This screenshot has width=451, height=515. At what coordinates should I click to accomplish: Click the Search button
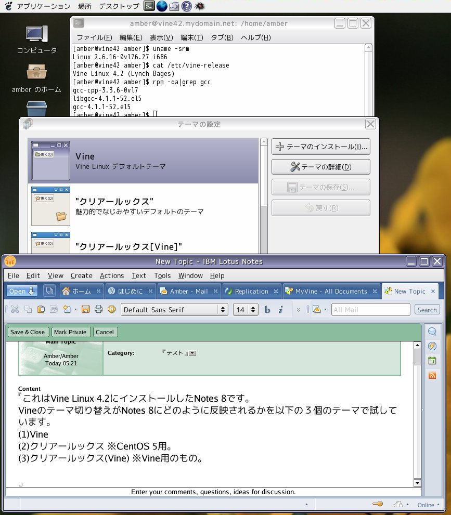(427, 310)
